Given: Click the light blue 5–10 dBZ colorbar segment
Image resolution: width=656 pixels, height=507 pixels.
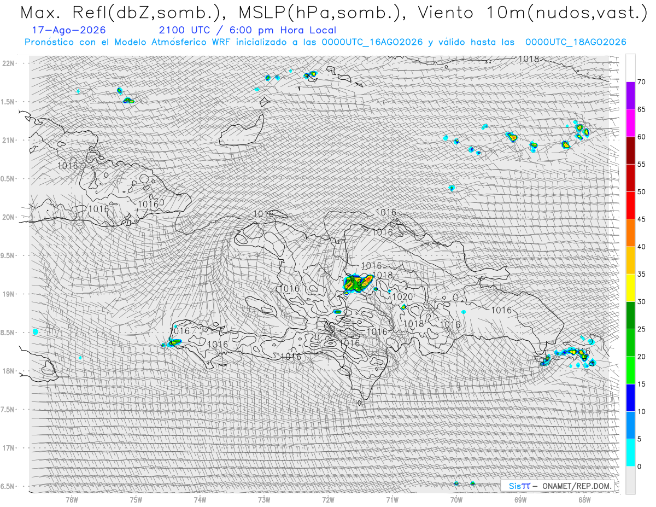Looking at the screenshot, I should 630,425.
